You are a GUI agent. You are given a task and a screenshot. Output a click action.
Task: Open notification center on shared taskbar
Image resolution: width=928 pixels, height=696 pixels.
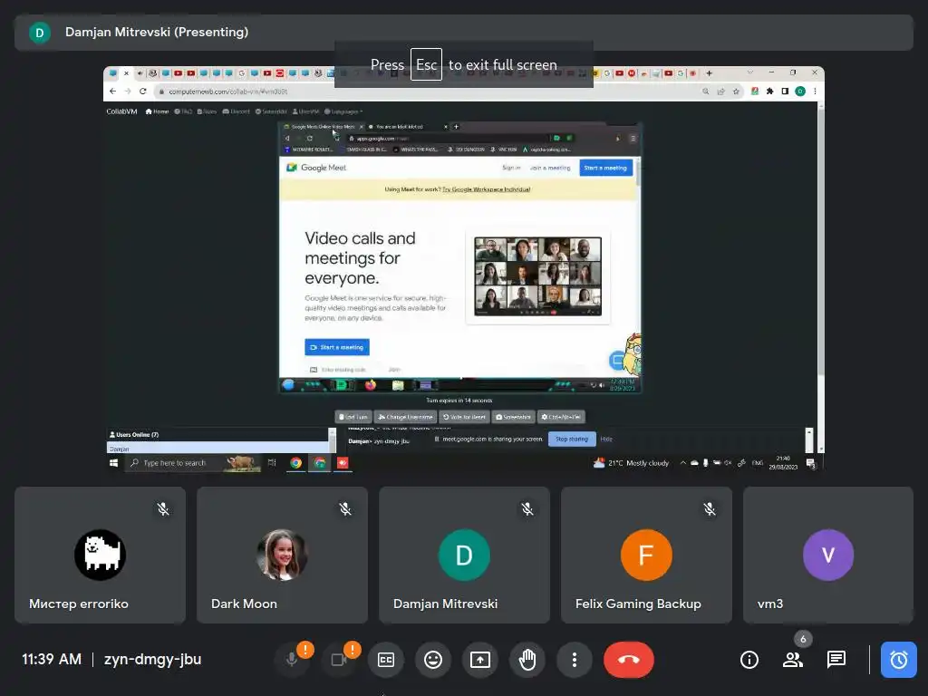pyautogui.click(x=811, y=463)
